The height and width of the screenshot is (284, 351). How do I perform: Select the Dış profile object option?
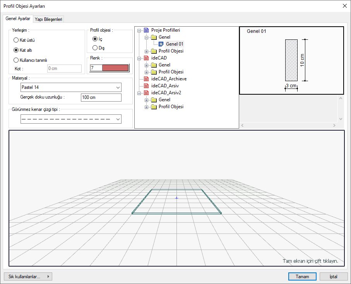click(95, 48)
